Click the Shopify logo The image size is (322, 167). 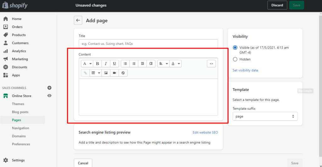click(15, 5)
